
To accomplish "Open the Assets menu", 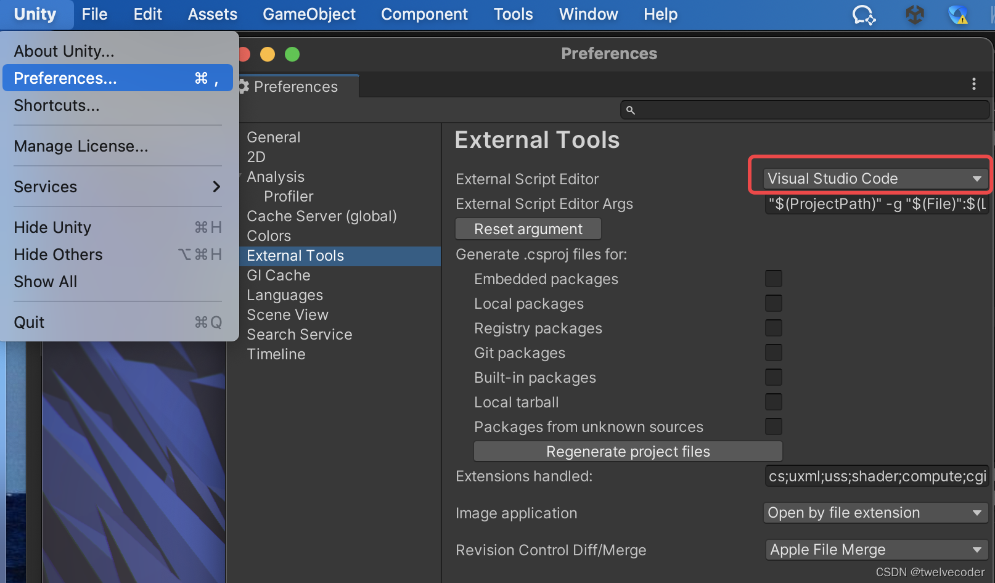I will point(213,14).
